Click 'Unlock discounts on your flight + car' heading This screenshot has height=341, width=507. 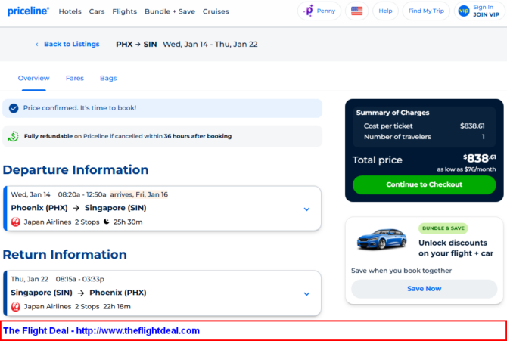(456, 248)
